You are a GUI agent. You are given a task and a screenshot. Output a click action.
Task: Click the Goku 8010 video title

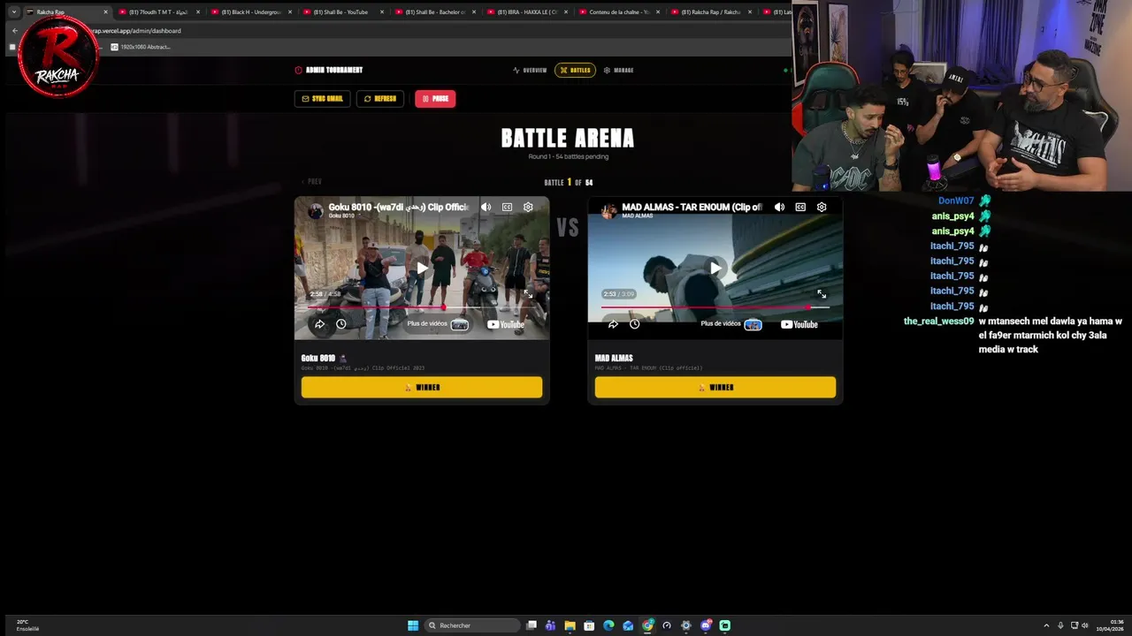click(x=398, y=208)
